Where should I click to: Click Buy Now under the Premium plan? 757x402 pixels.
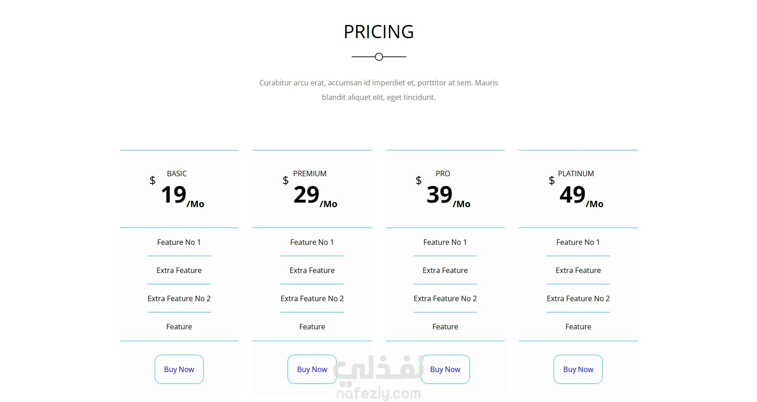(312, 369)
